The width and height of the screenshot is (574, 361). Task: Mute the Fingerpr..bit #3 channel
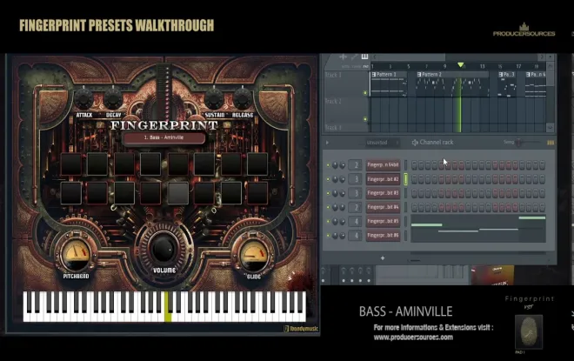point(328,193)
